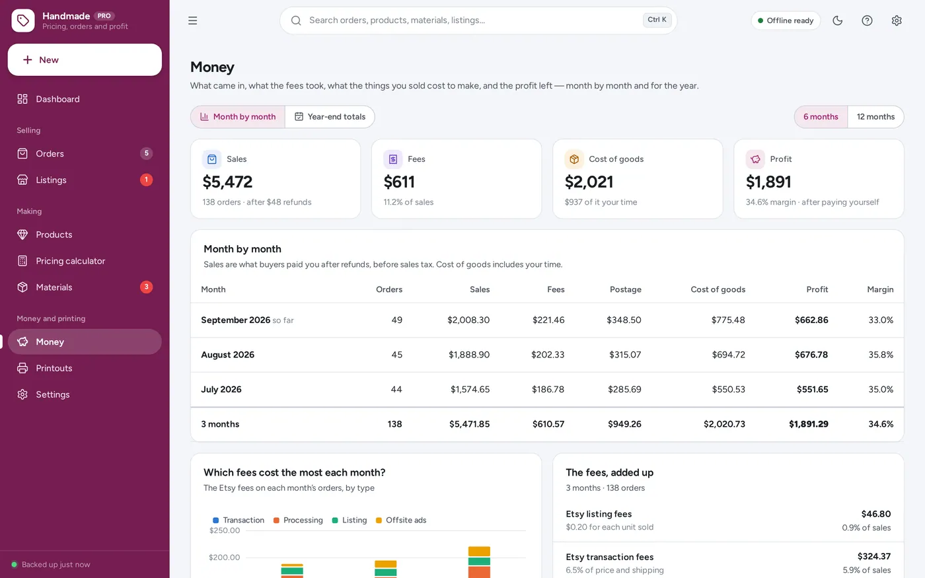Click the $1,891.29 total profit value
Viewport: 925px width, 578px height.
[809, 424]
